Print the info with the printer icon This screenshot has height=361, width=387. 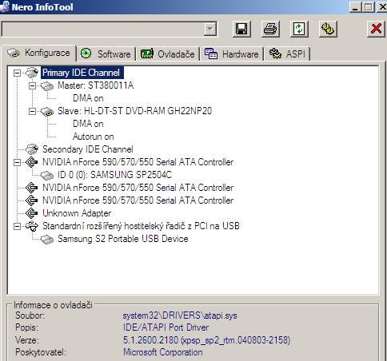(270, 29)
